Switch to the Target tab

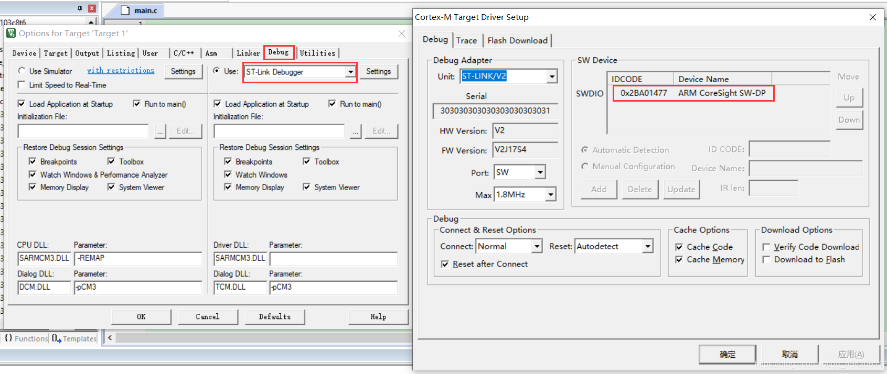[x=56, y=53]
